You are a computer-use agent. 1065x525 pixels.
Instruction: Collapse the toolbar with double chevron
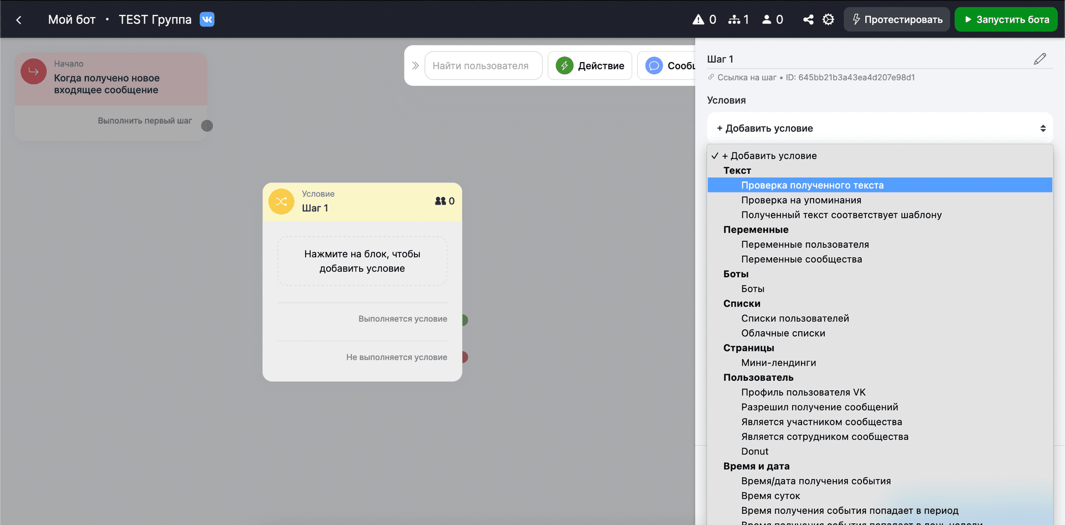point(415,65)
